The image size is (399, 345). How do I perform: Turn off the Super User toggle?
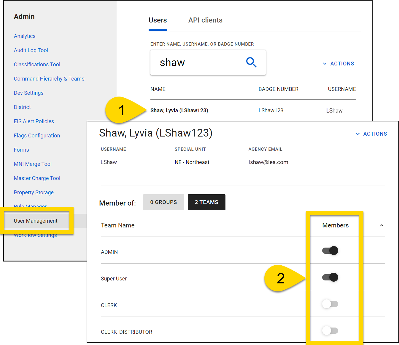pyautogui.click(x=330, y=277)
